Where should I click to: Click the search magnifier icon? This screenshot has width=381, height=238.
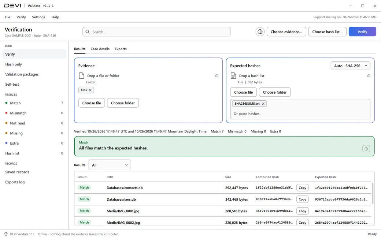[88, 32]
